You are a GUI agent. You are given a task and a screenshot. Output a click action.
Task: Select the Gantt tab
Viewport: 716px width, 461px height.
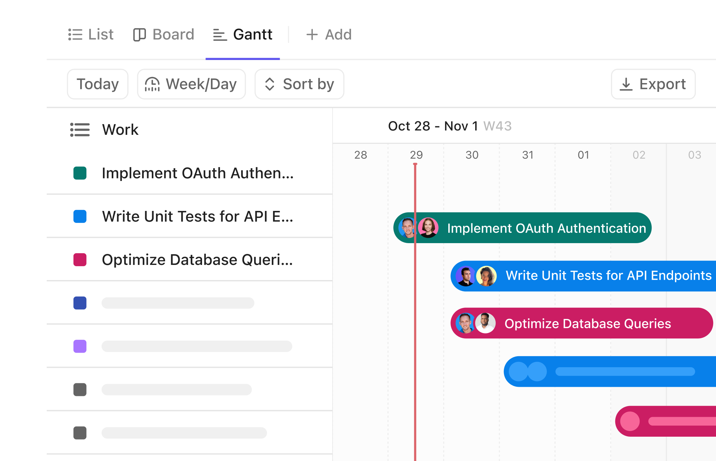(242, 35)
